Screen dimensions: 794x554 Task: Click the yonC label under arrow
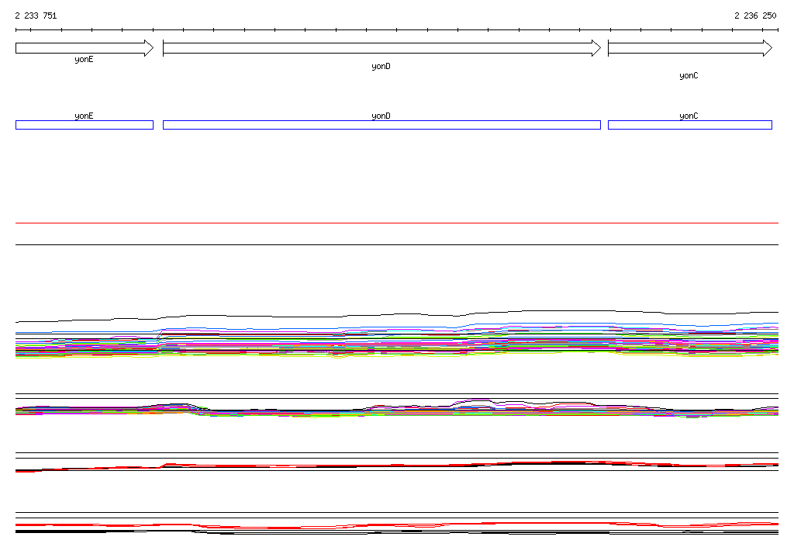689,75
